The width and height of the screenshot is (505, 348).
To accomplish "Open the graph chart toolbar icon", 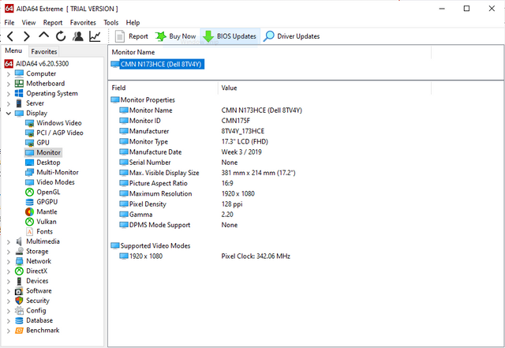I will (x=95, y=36).
